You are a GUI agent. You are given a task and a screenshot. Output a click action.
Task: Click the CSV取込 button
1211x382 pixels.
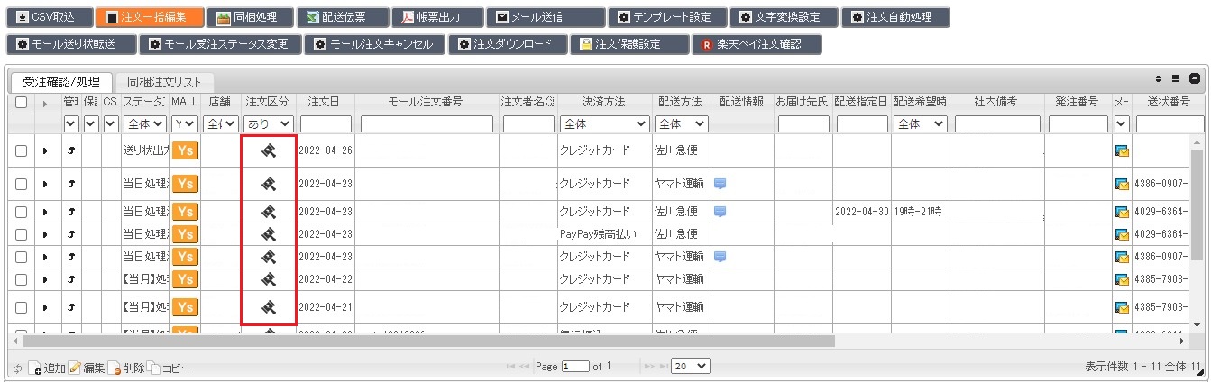point(48,17)
